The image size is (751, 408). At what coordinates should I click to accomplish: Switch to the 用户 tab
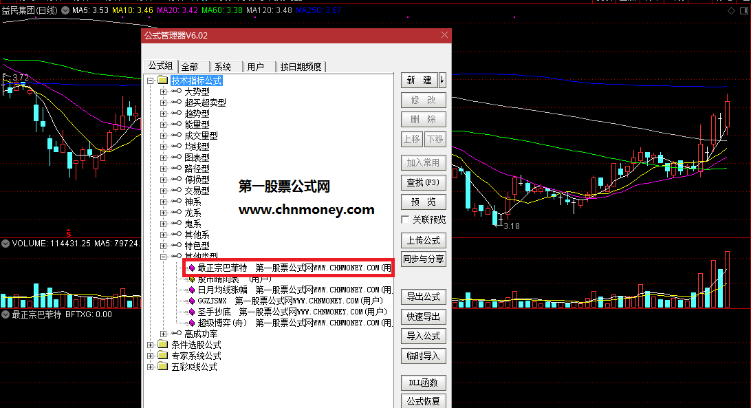256,67
